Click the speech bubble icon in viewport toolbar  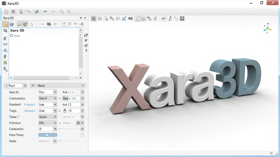pyautogui.click(x=118, y=19)
